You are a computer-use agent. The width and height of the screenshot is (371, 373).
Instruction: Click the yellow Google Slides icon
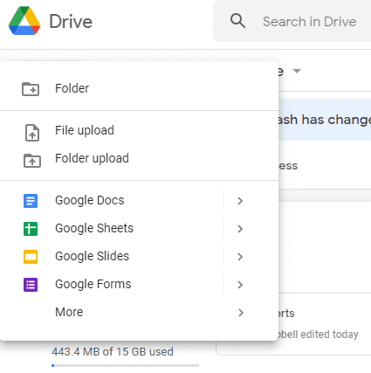point(31,257)
